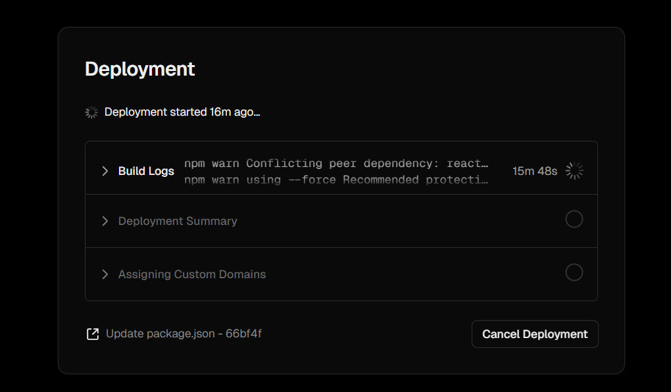
Task: Click empty space in Deployment Summary row
Action: point(395,221)
